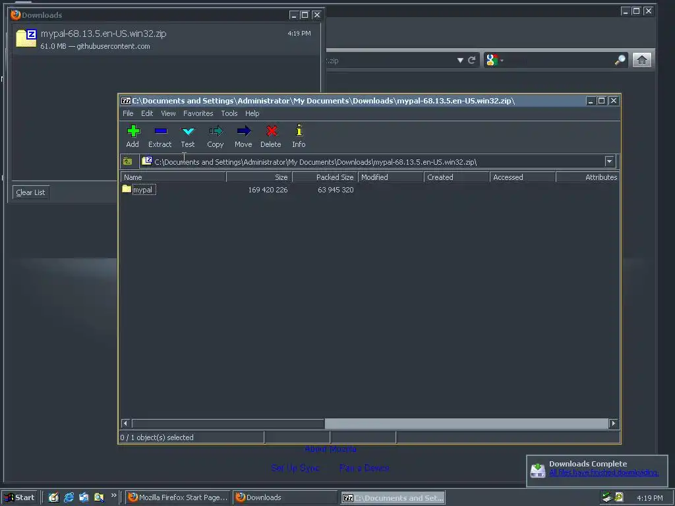
Task: Go up one folder level icon
Action: (x=127, y=161)
